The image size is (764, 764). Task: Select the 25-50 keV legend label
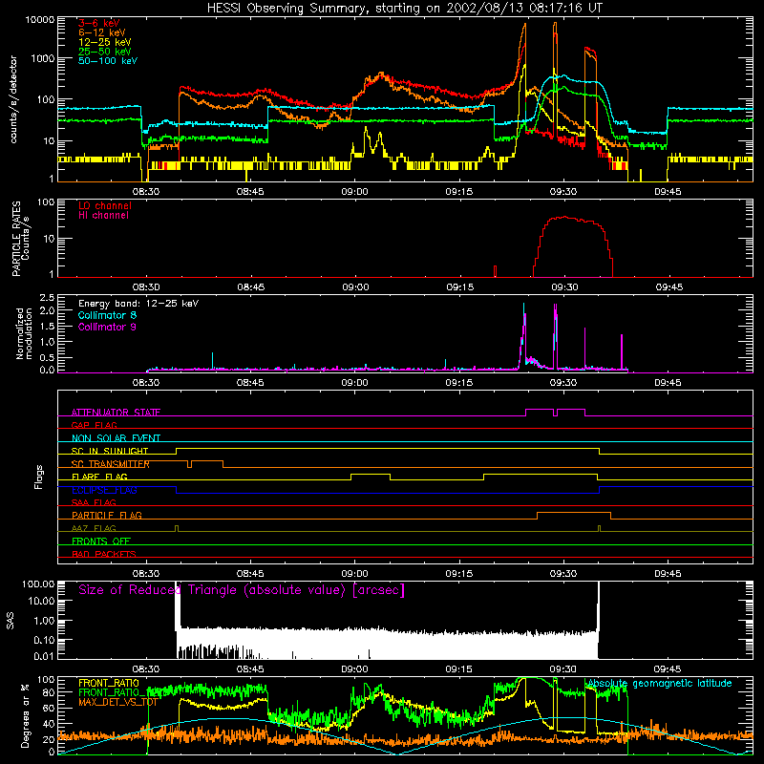104,52
